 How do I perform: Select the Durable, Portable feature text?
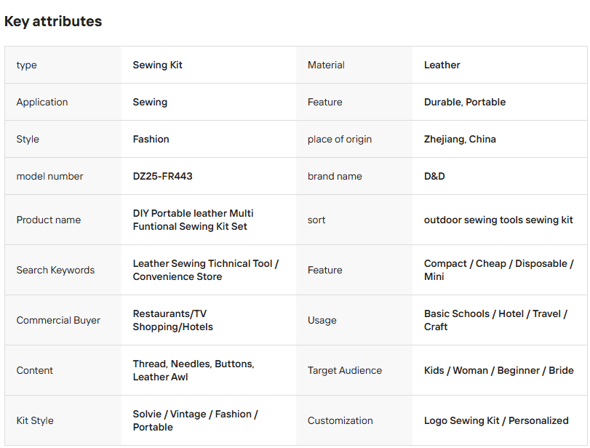pos(465,102)
